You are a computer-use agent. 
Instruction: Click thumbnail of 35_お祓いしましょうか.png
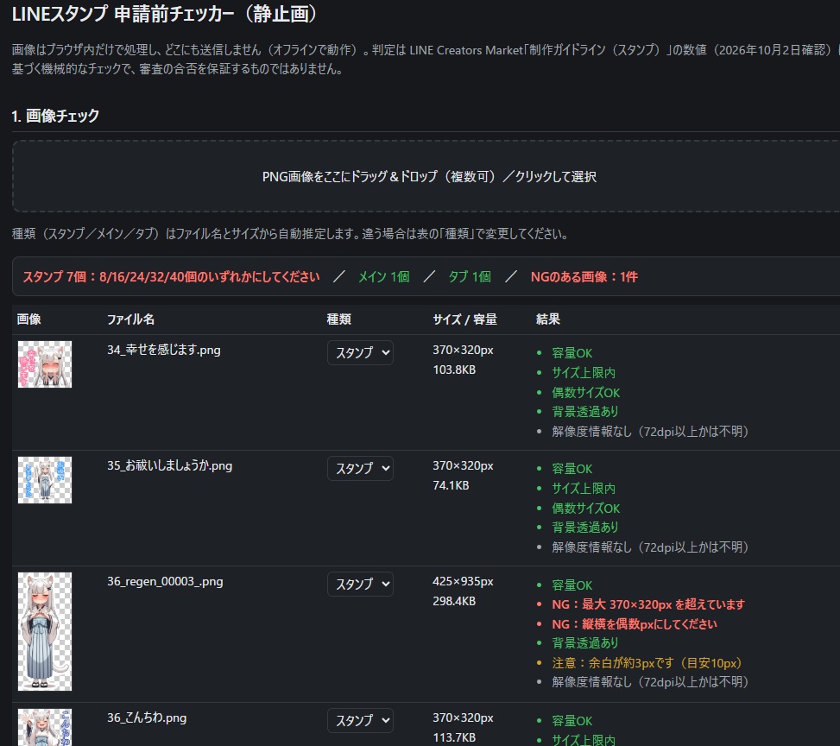tap(45, 480)
